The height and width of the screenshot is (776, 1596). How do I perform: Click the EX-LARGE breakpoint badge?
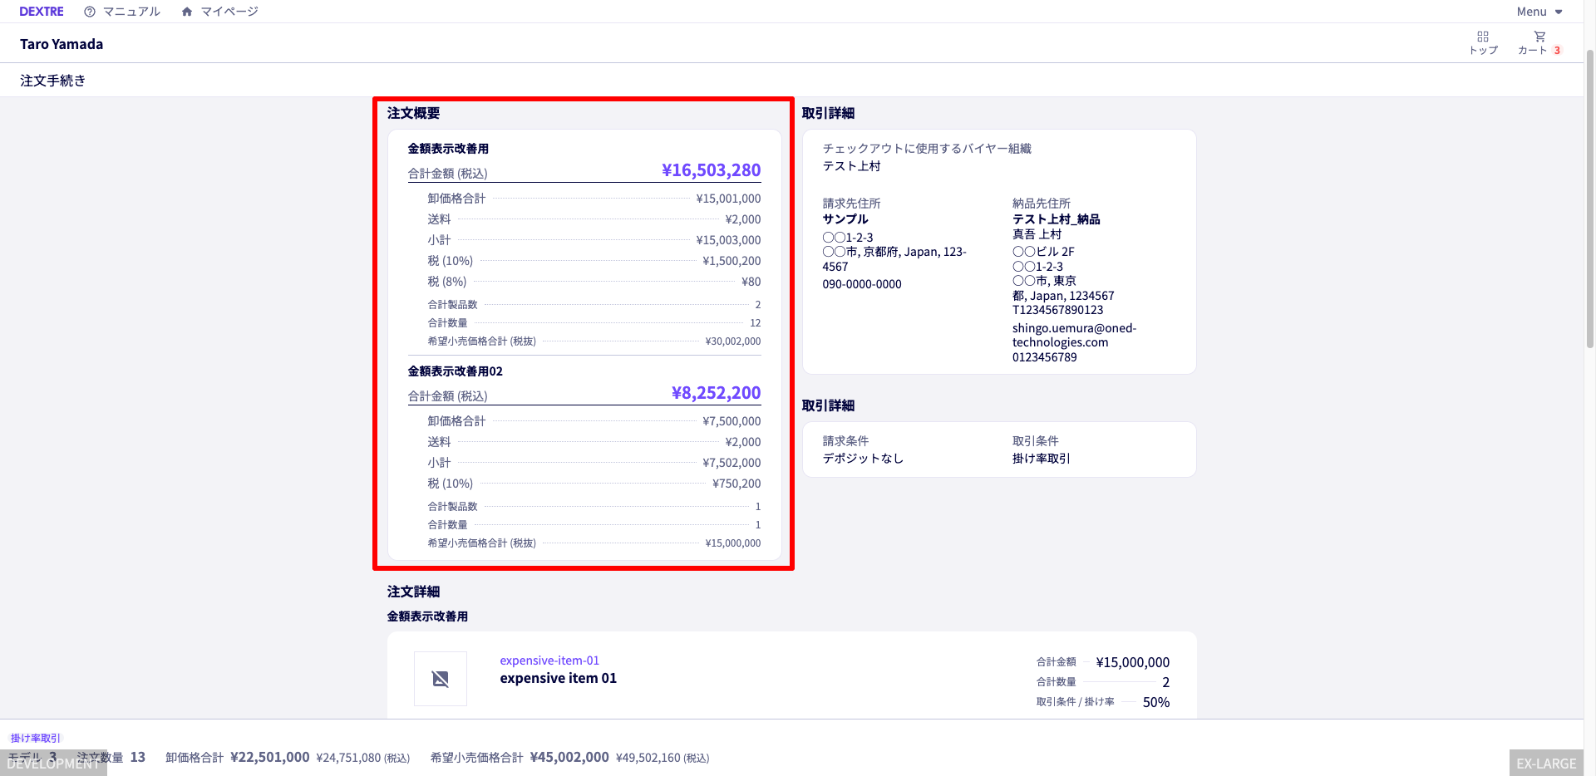(x=1545, y=764)
